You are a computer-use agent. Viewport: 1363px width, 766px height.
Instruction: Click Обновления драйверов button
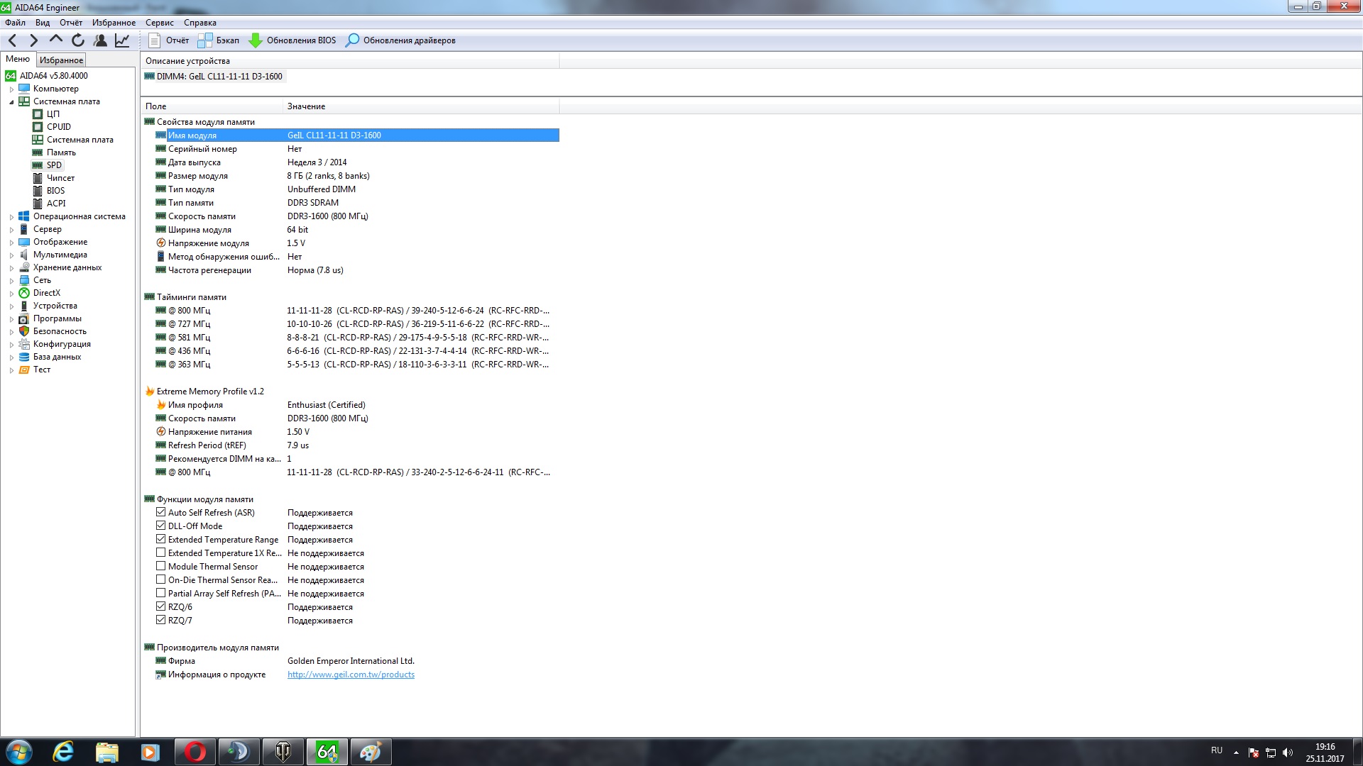tap(400, 40)
